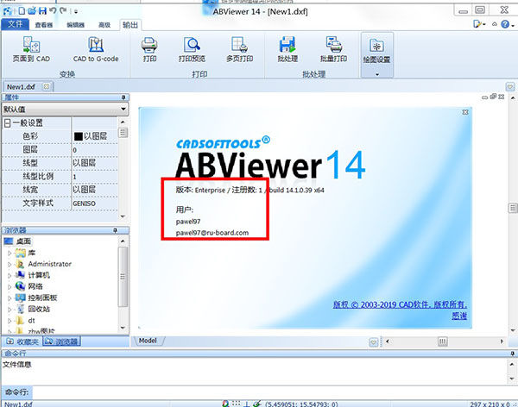
Task: Select the 网络 tree item
Action: (x=35, y=286)
